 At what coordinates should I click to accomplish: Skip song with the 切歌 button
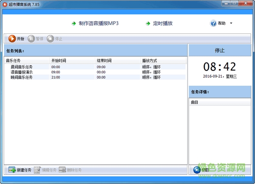(201, 170)
